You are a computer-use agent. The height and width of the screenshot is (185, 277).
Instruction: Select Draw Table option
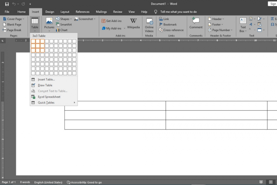coord(54,85)
